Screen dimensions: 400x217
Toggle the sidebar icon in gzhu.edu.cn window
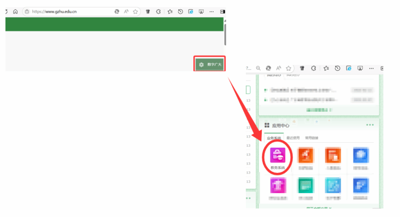pos(222,11)
